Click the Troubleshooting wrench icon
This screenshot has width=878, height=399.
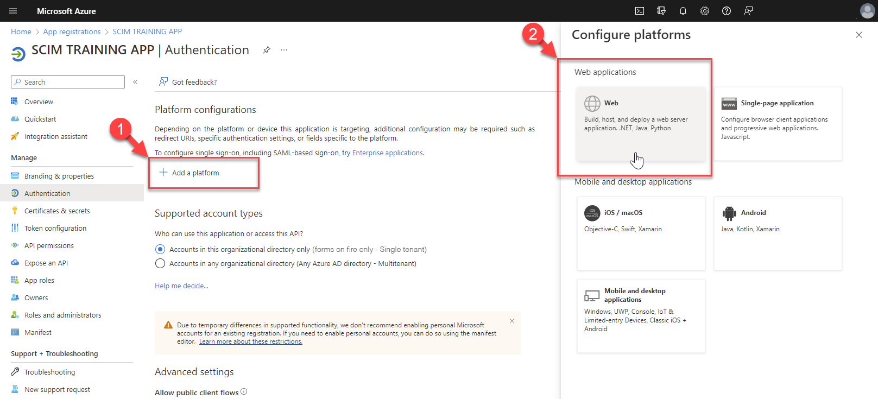tap(15, 372)
